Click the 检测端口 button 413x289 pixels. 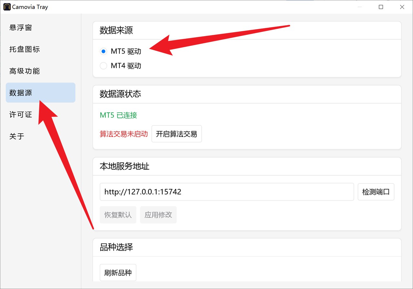pyautogui.click(x=376, y=192)
